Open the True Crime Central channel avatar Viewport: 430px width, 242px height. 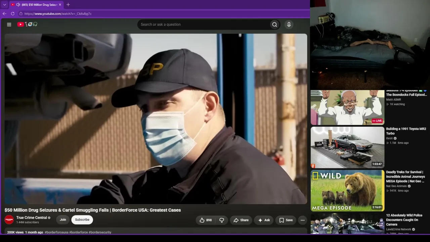pyautogui.click(x=9, y=220)
